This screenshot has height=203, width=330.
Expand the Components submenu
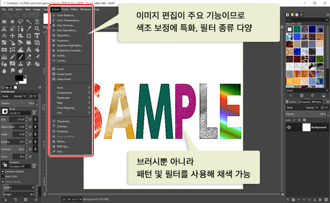pyautogui.click(x=71, y=92)
